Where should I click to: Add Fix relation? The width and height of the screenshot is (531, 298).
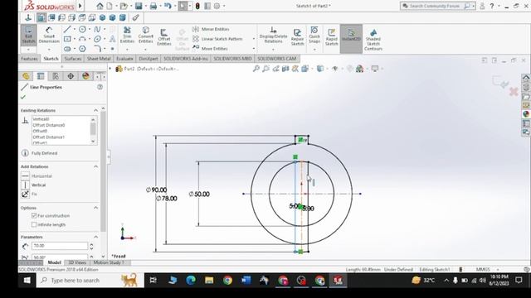point(29,194)
